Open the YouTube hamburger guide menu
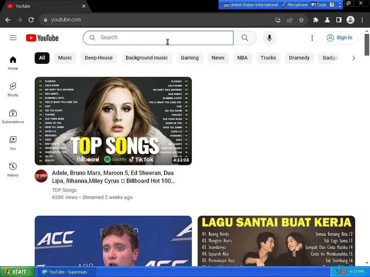Viewport: 370px width, 277px height. [13, 38]
